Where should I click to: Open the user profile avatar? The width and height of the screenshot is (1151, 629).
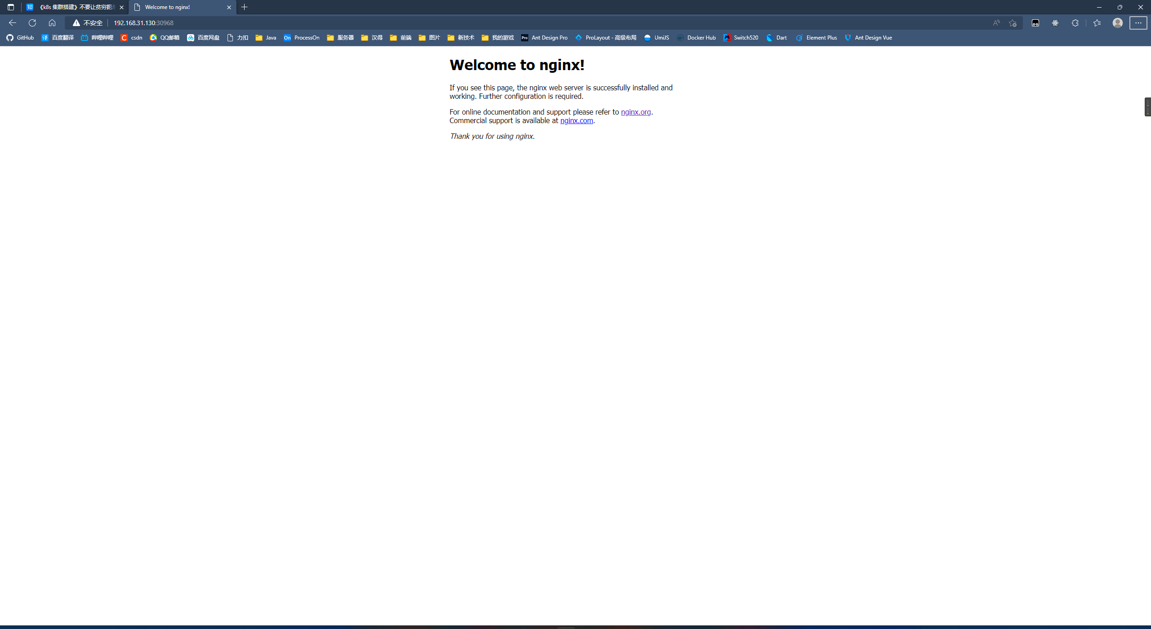click(1118, 23)
